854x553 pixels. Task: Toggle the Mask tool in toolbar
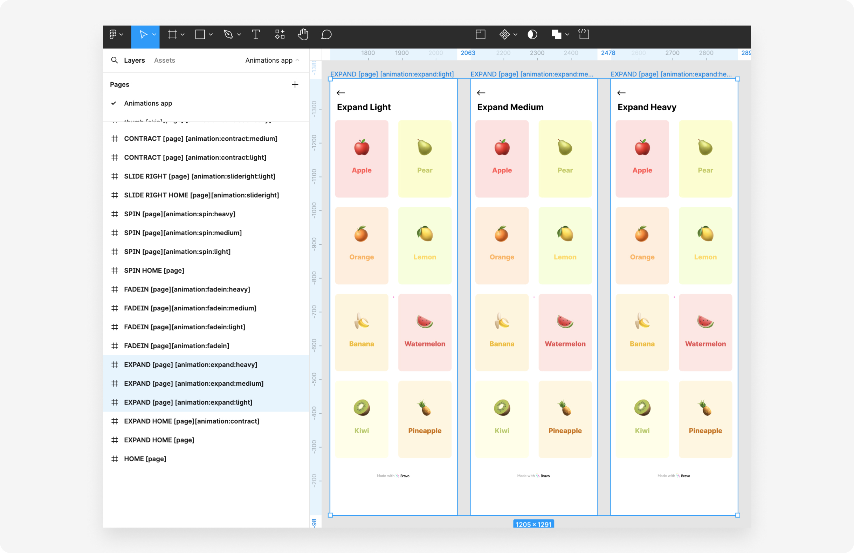(532, 35)
